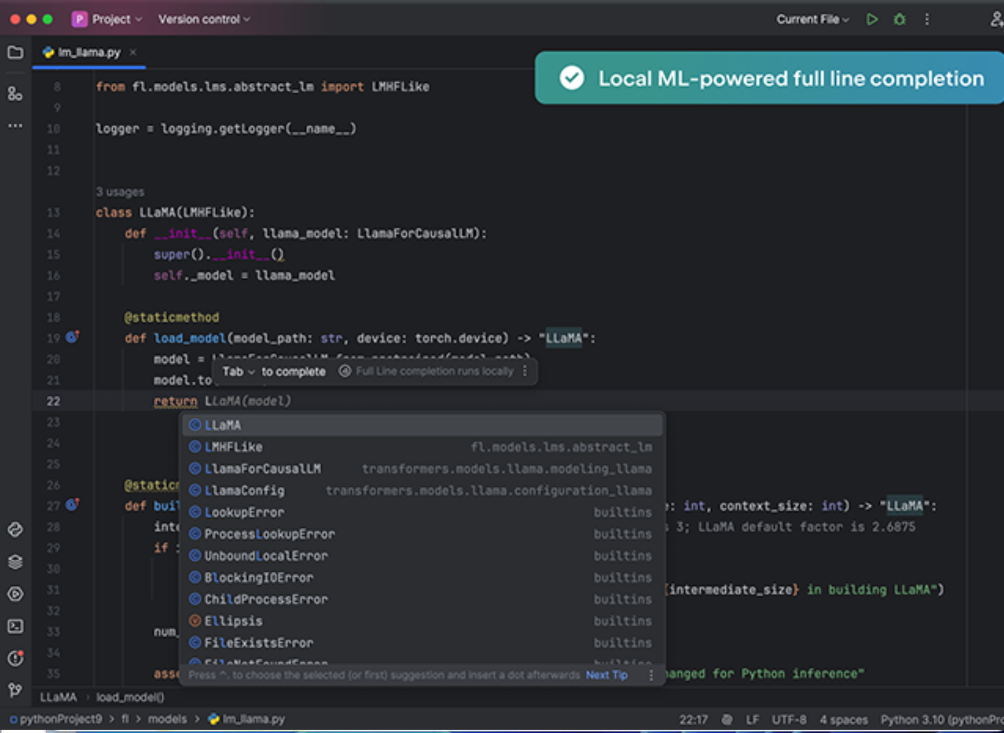Open options menu in Tab to complete tooltip
Image resolution: width=1004 pixels, height=733 pixels.
[525, 371]
